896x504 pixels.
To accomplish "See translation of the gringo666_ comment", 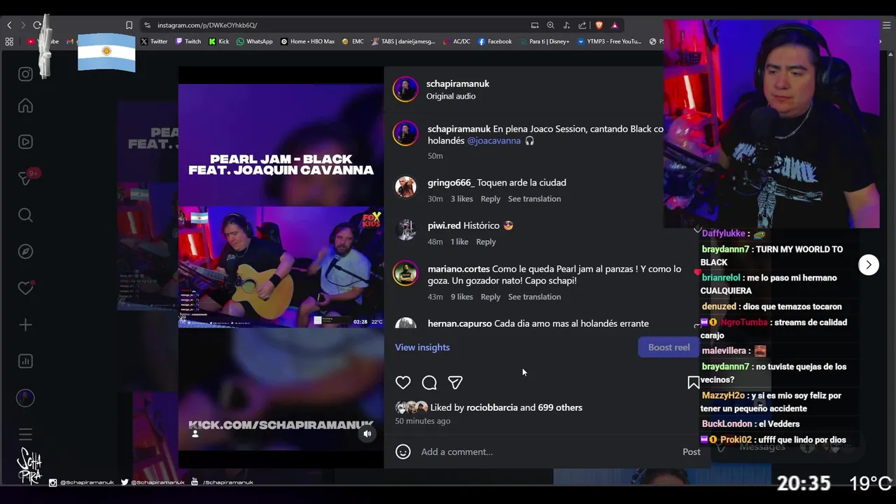I will [x=534, y=199].
